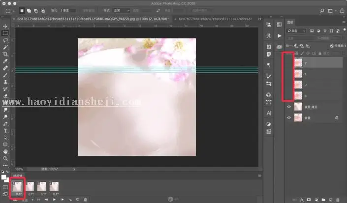Click the 时间轴 Timeline panel tab

click(x=18, y=176)
